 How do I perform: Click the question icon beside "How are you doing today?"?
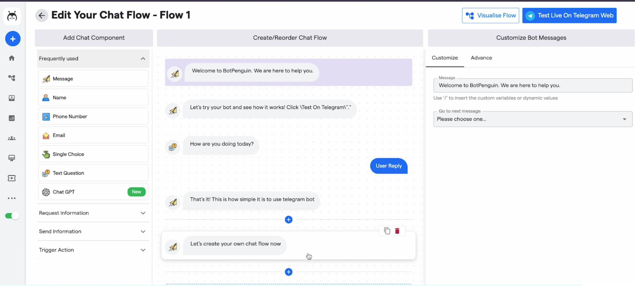coord(173,147)
